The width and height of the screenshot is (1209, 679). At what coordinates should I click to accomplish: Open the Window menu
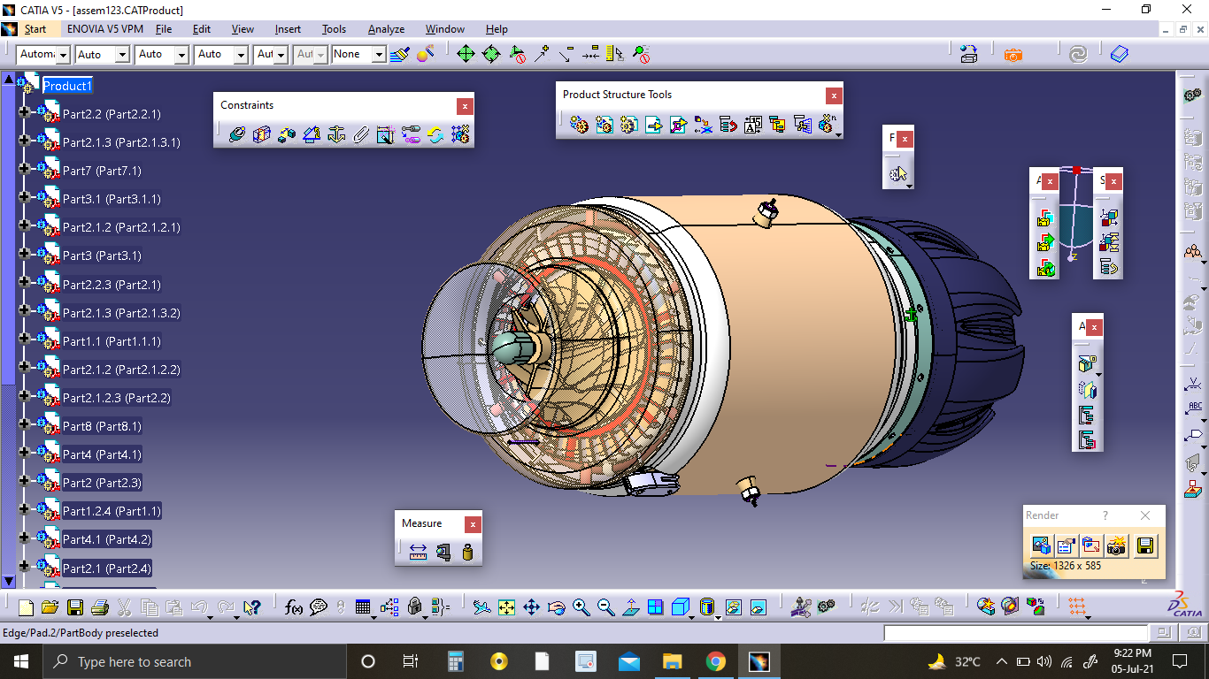click(444, 29)
